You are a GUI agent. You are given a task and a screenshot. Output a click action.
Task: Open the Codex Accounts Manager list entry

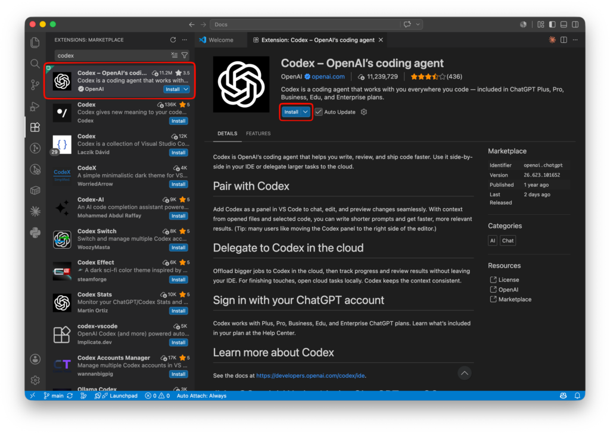(x=120, y=366)
